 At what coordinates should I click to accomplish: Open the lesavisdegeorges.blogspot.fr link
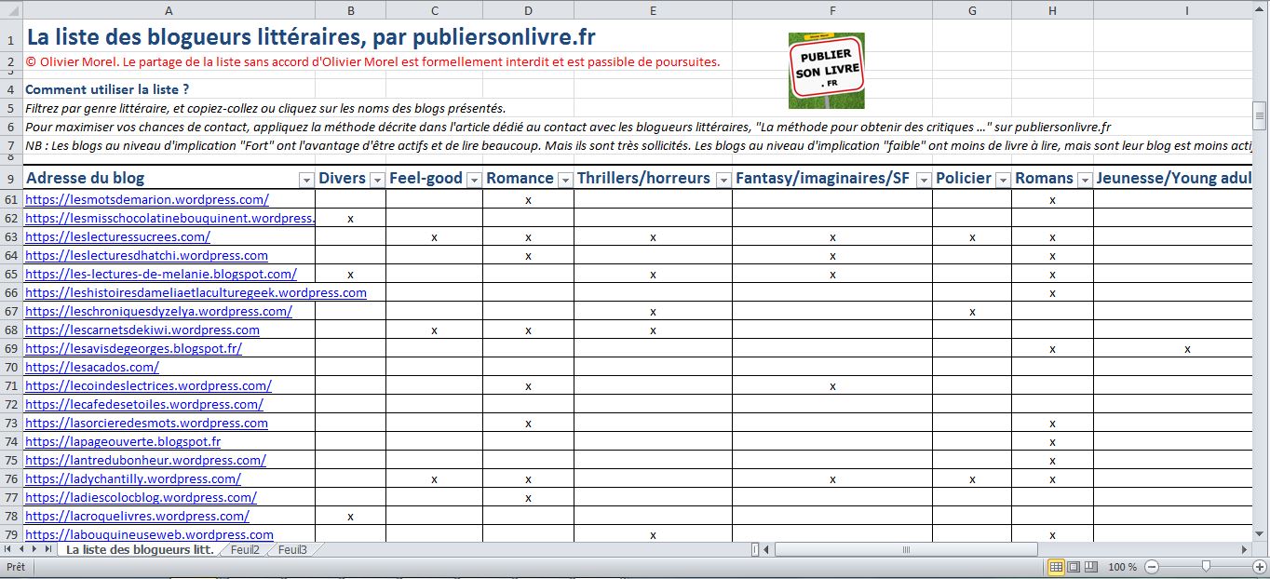coord(133,348)
